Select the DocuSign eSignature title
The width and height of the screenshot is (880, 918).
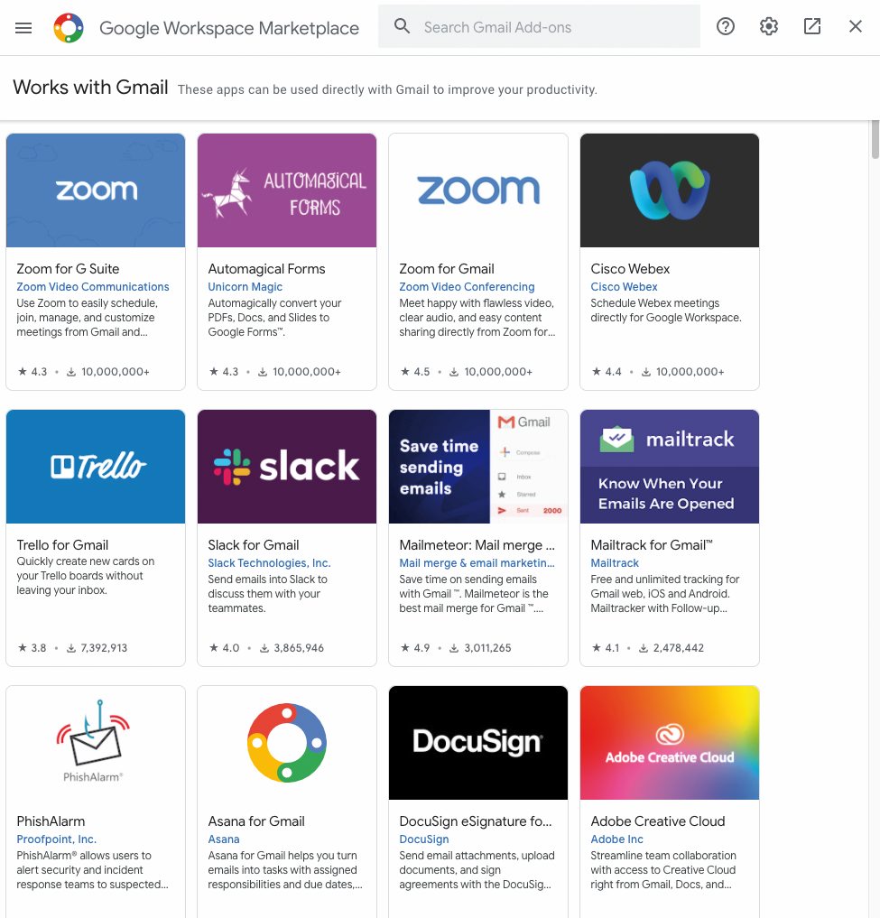475,821
